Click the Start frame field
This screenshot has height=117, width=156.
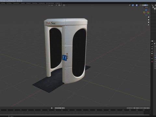pos(139,108)
